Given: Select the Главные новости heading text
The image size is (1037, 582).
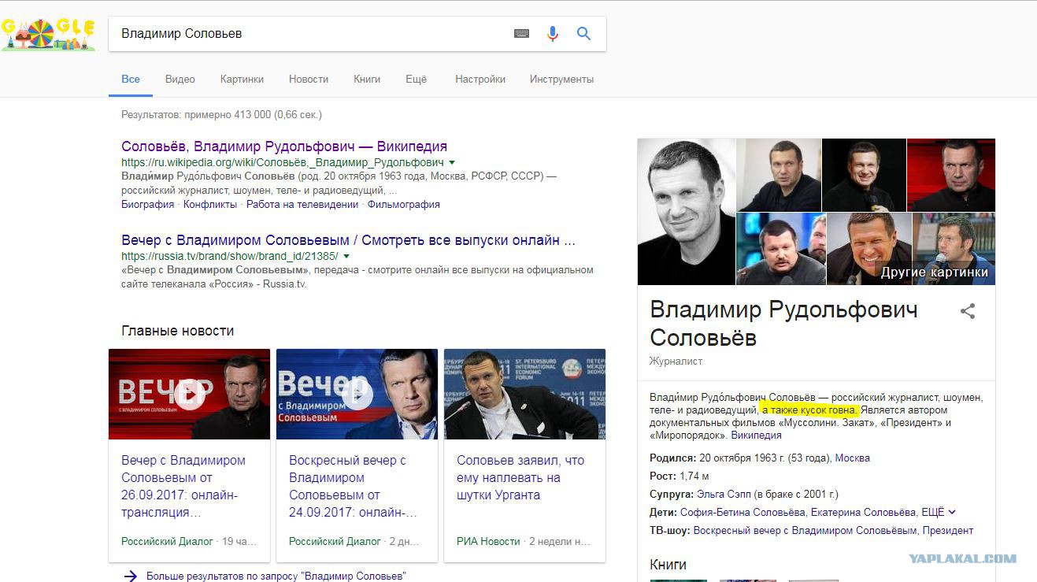Looking at the screenshot, I should (178, 331).
